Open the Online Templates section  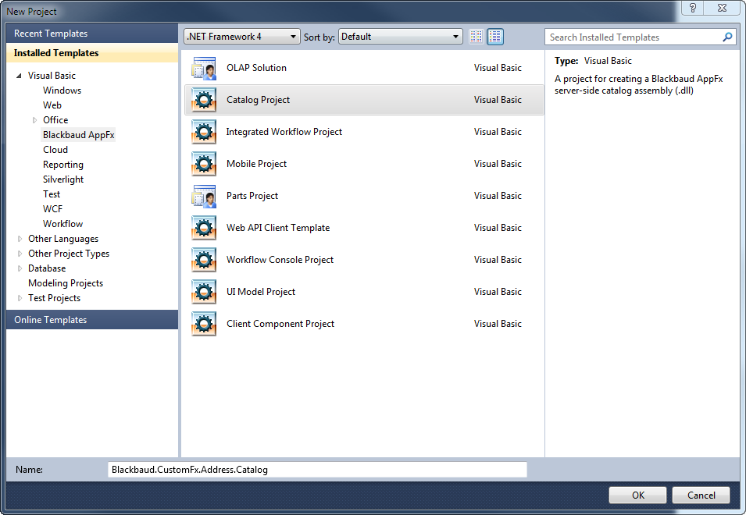[x=92, y=320]
